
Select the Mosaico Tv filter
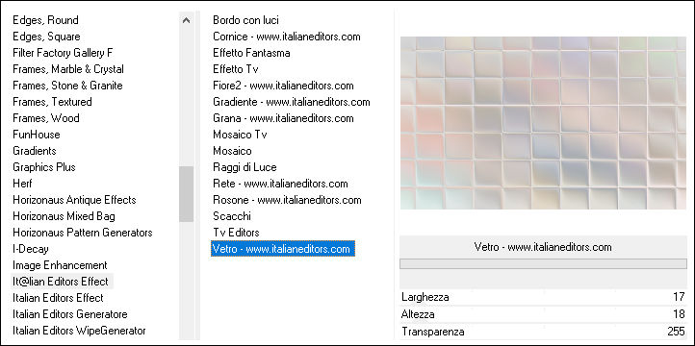[240, 135]
